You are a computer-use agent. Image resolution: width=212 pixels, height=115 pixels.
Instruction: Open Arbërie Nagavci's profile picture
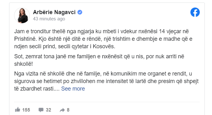tap(22, 15)
